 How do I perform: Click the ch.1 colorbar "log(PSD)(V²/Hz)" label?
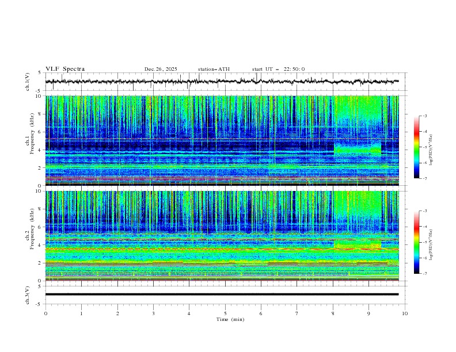point(431,150)
